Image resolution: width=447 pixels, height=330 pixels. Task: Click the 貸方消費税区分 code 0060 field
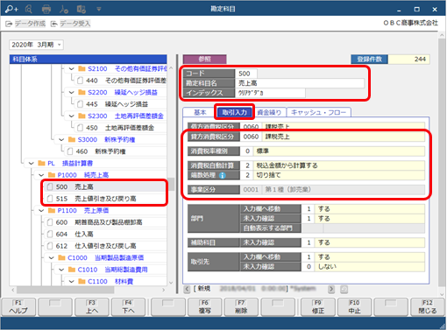click(251, 137)
